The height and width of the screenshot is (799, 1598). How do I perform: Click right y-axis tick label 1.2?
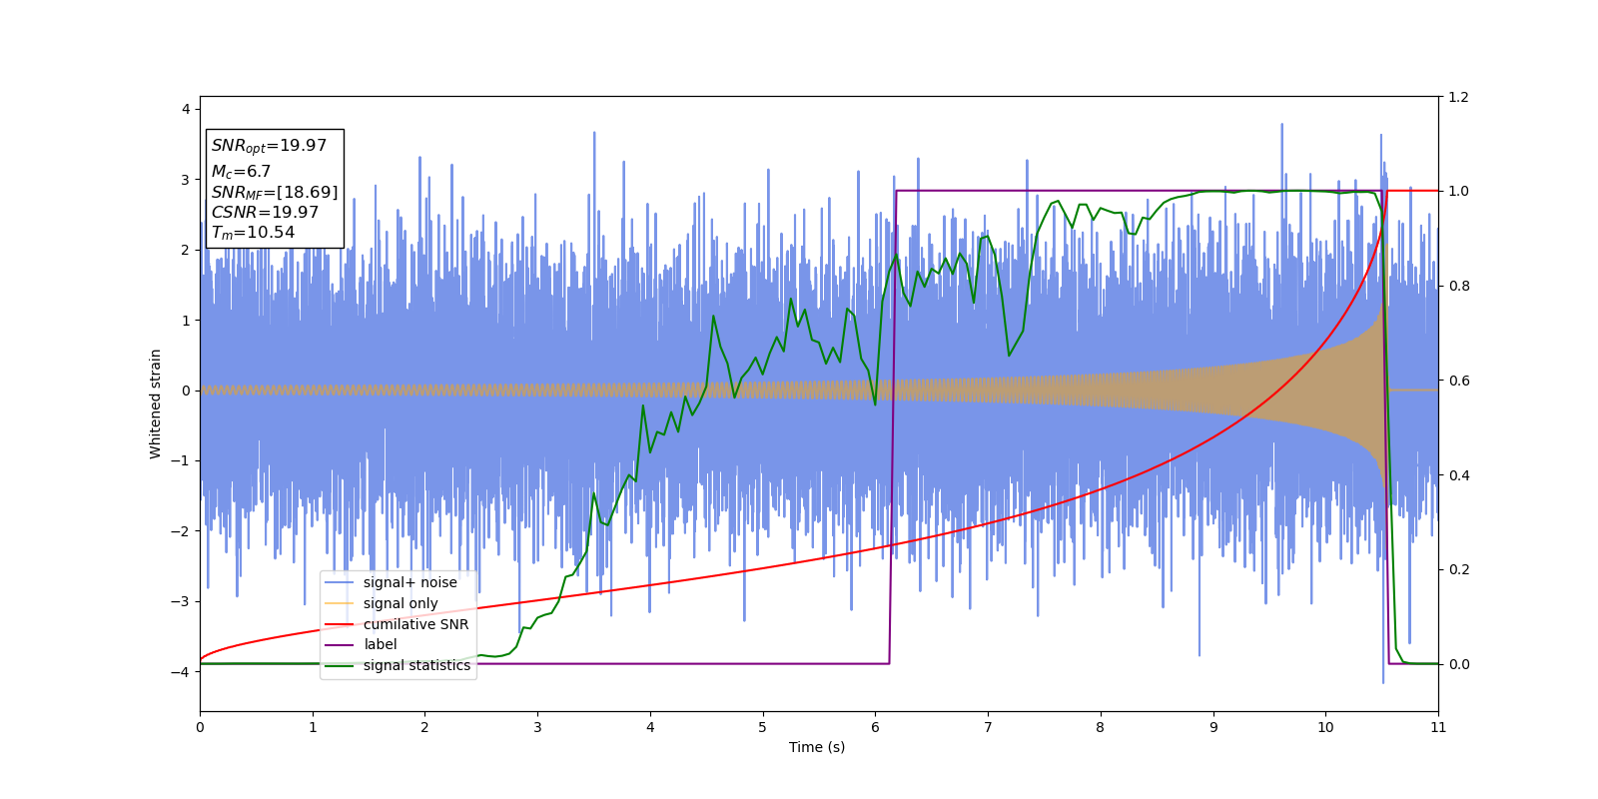coord(1458,97)
